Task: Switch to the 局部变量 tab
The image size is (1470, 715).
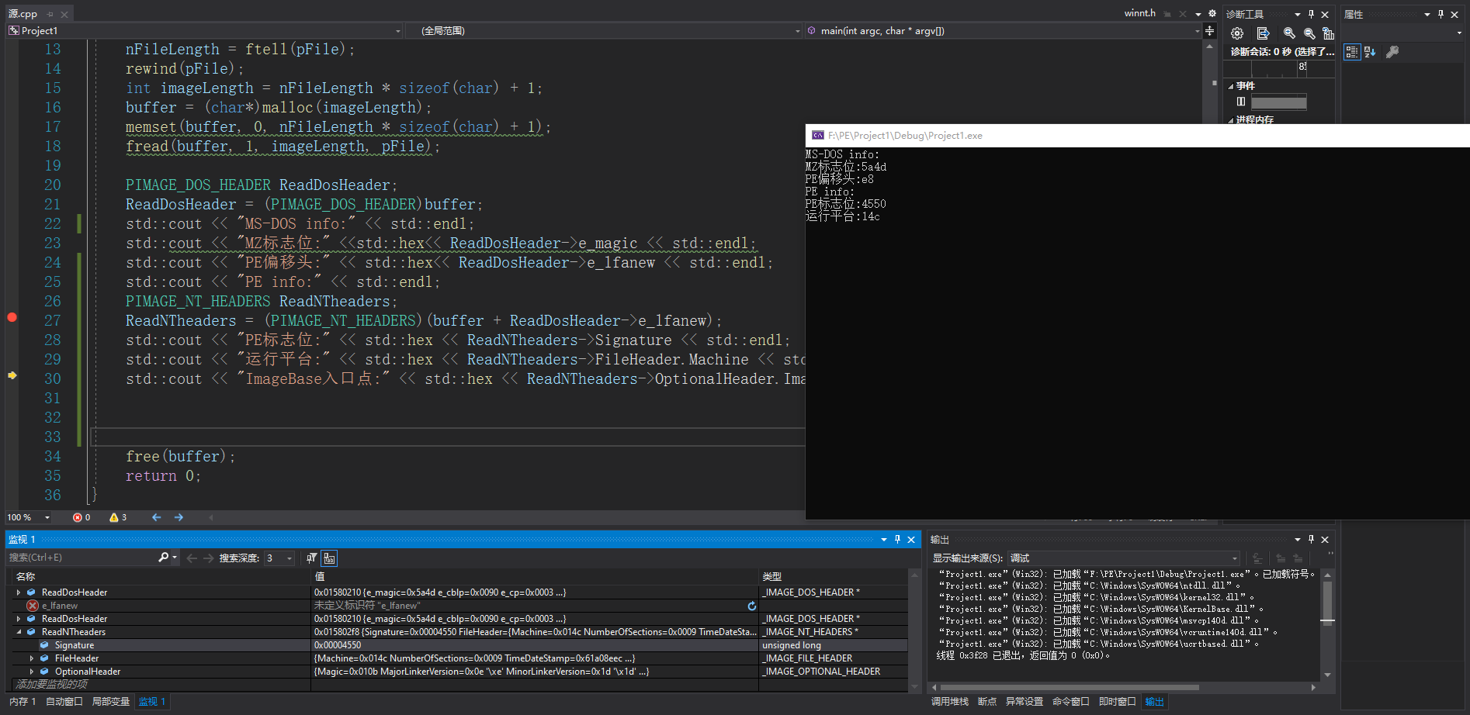Action: [x=110, y=702]
